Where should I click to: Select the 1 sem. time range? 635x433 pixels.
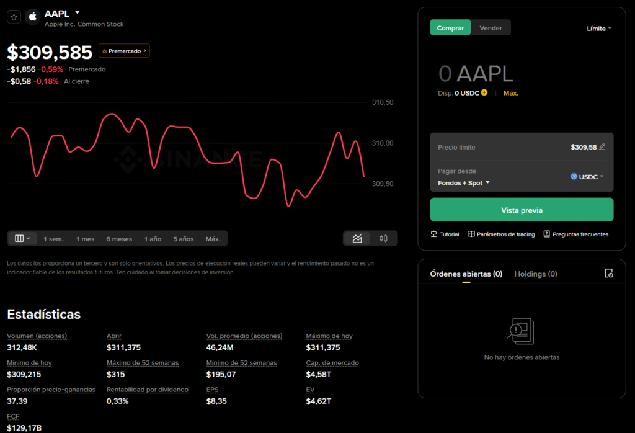[x=53, y=239]
